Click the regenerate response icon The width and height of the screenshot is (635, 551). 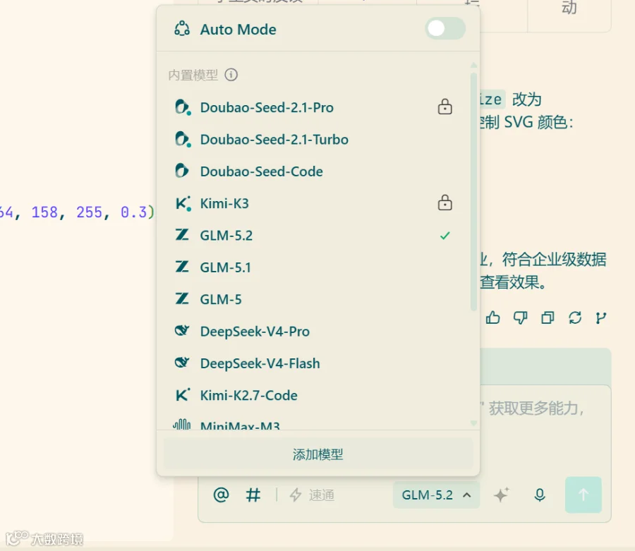point(575,317)
